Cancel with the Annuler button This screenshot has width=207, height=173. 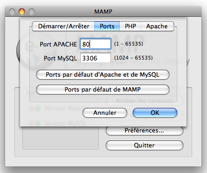click(x=105, y=113)
